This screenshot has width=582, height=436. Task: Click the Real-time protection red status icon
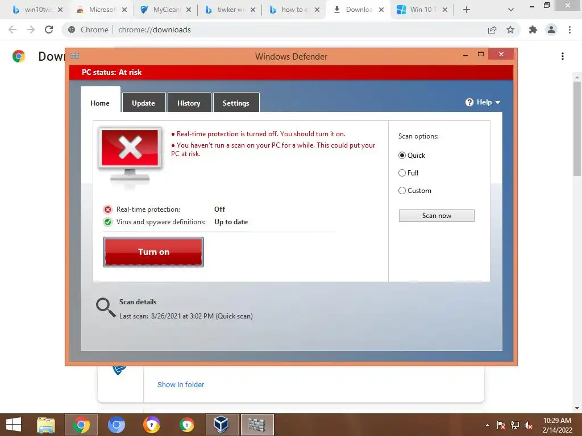pos(107,209)
